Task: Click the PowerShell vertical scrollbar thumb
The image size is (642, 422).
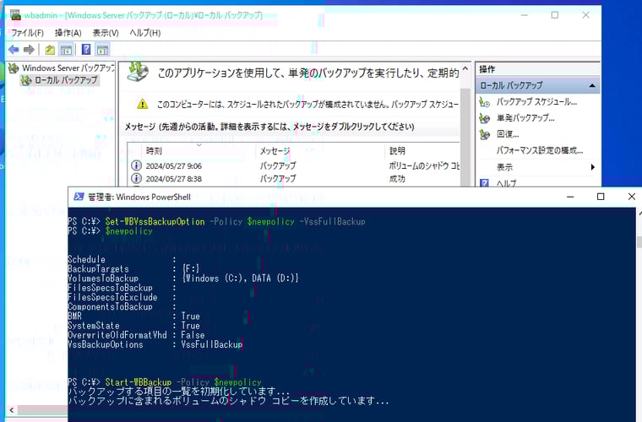Action: coord(639,241)
